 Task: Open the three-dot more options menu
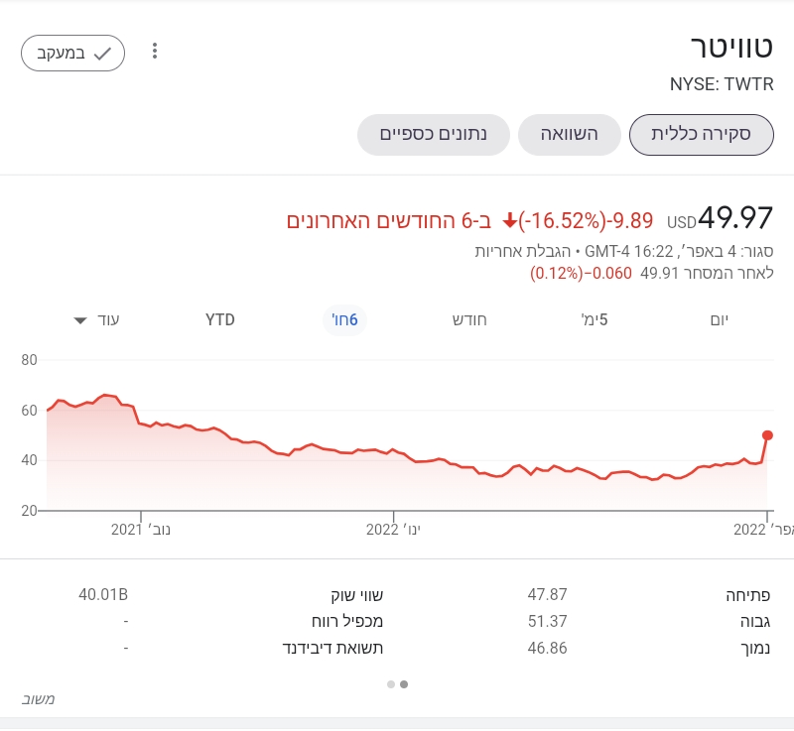154,52
